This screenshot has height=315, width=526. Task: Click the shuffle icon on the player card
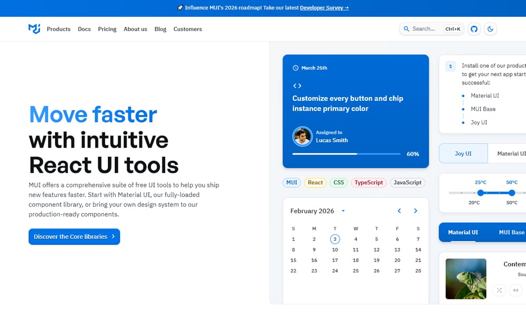click(x=499, y=290)
